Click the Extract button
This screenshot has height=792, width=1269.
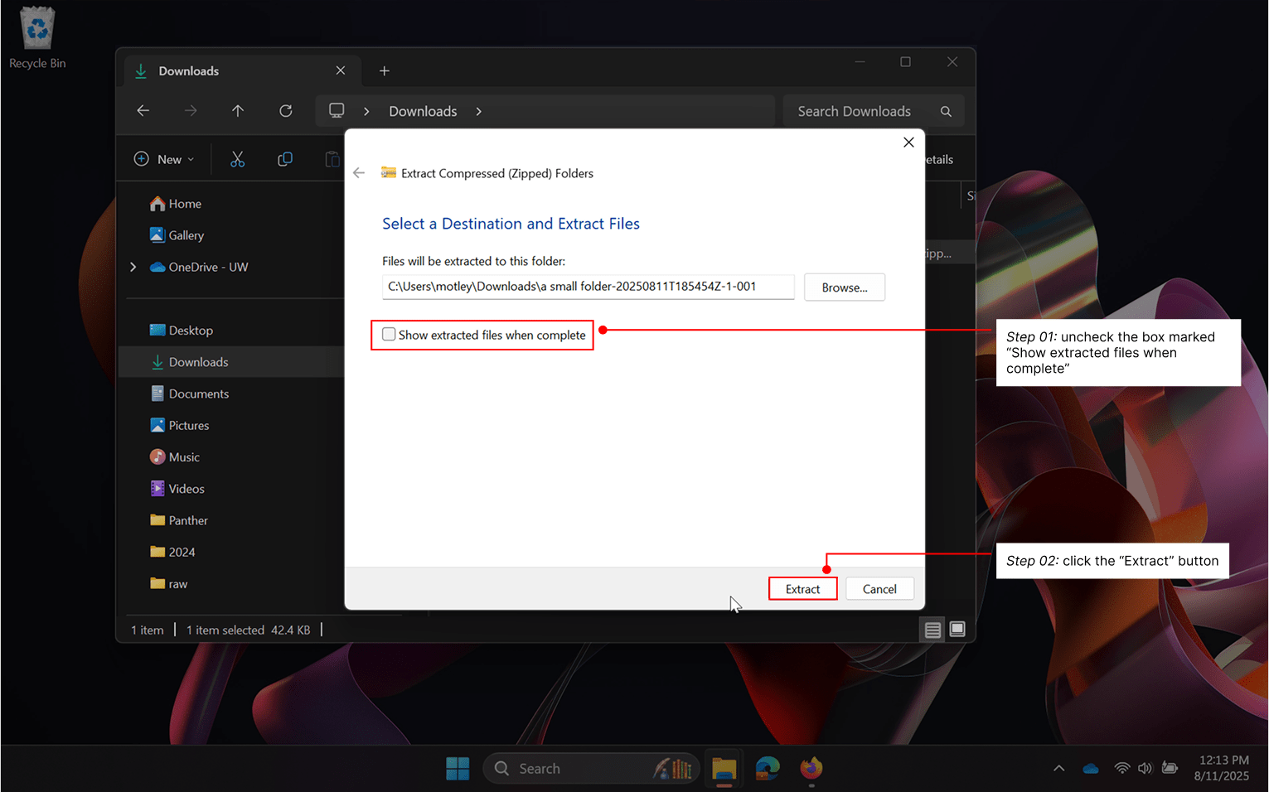coord(802,588)
